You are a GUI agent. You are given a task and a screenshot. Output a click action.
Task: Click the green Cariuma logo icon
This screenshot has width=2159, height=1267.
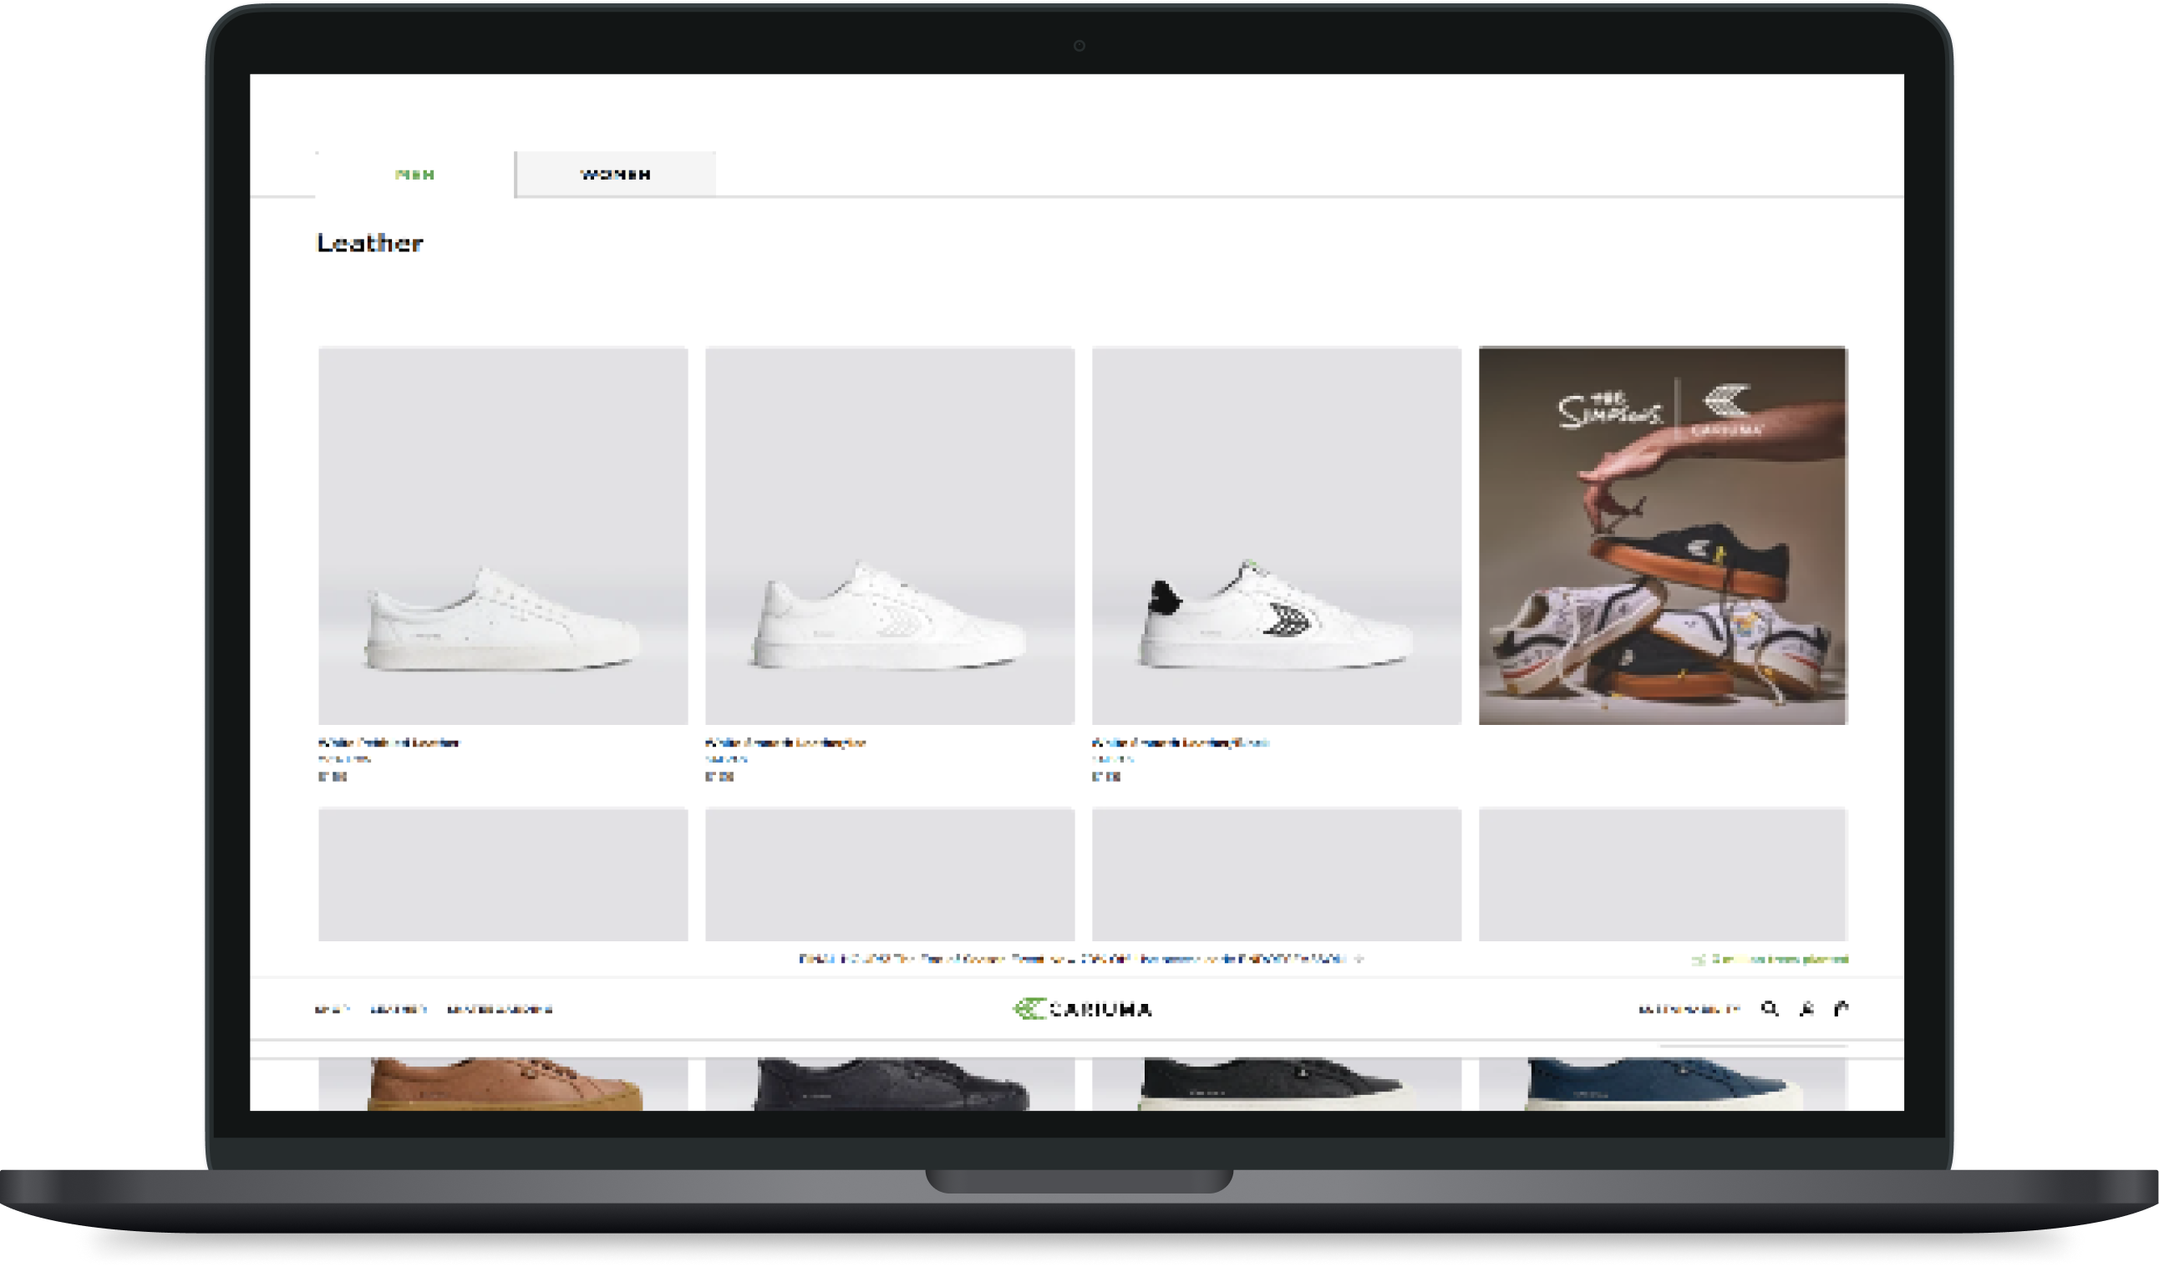tap(1030, 1009)
